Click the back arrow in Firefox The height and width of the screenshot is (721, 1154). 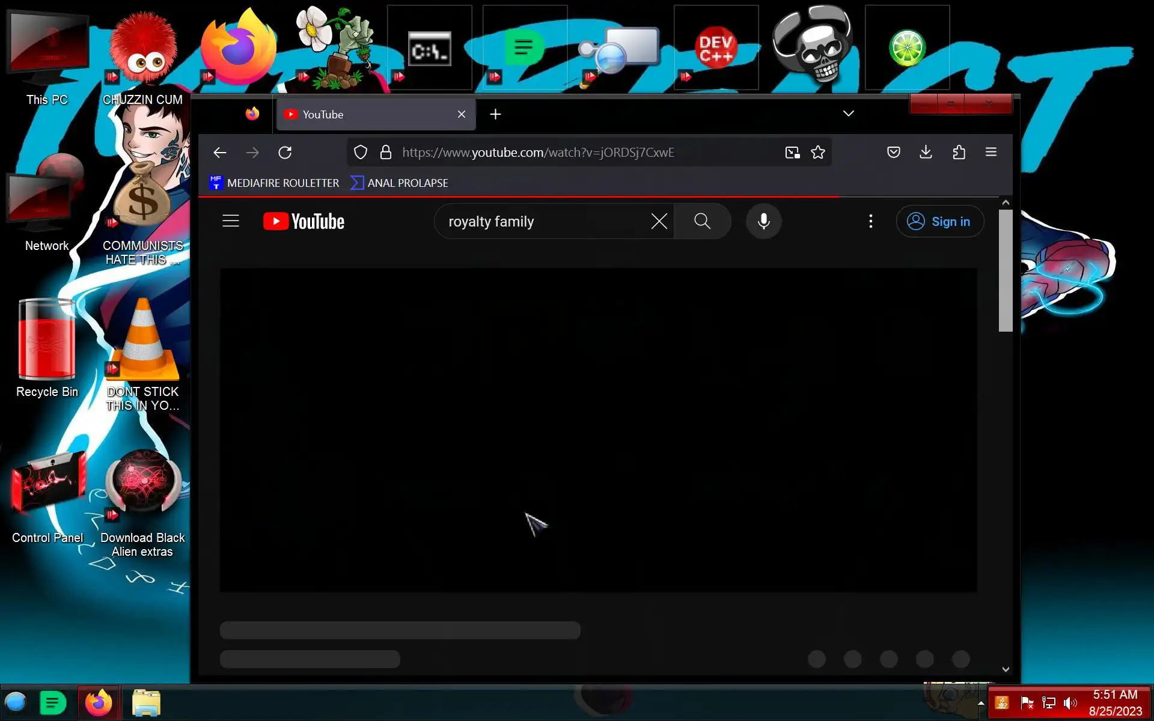220,153
